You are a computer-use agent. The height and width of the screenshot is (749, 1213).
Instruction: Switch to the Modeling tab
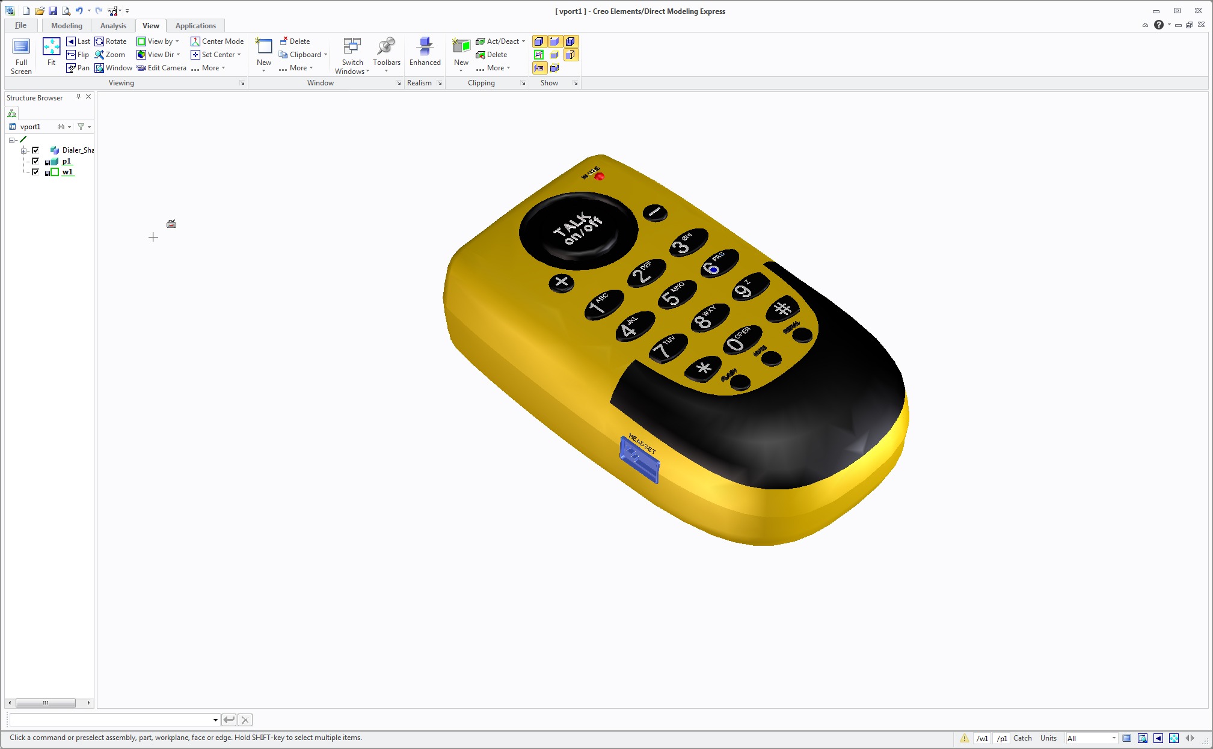(66, 26)
